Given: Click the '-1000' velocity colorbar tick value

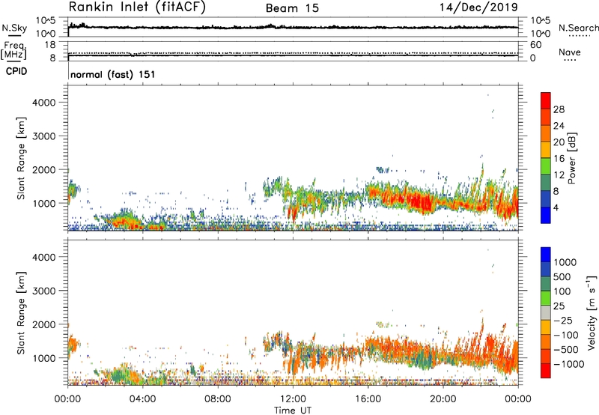Looking at the screenshot, I should [568, 364].
